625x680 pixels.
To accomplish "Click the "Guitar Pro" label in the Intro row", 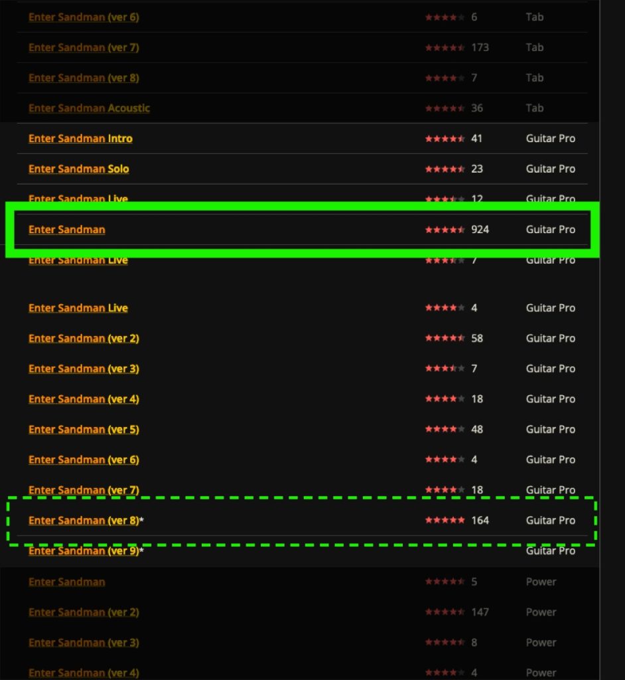I will [551, 138].
